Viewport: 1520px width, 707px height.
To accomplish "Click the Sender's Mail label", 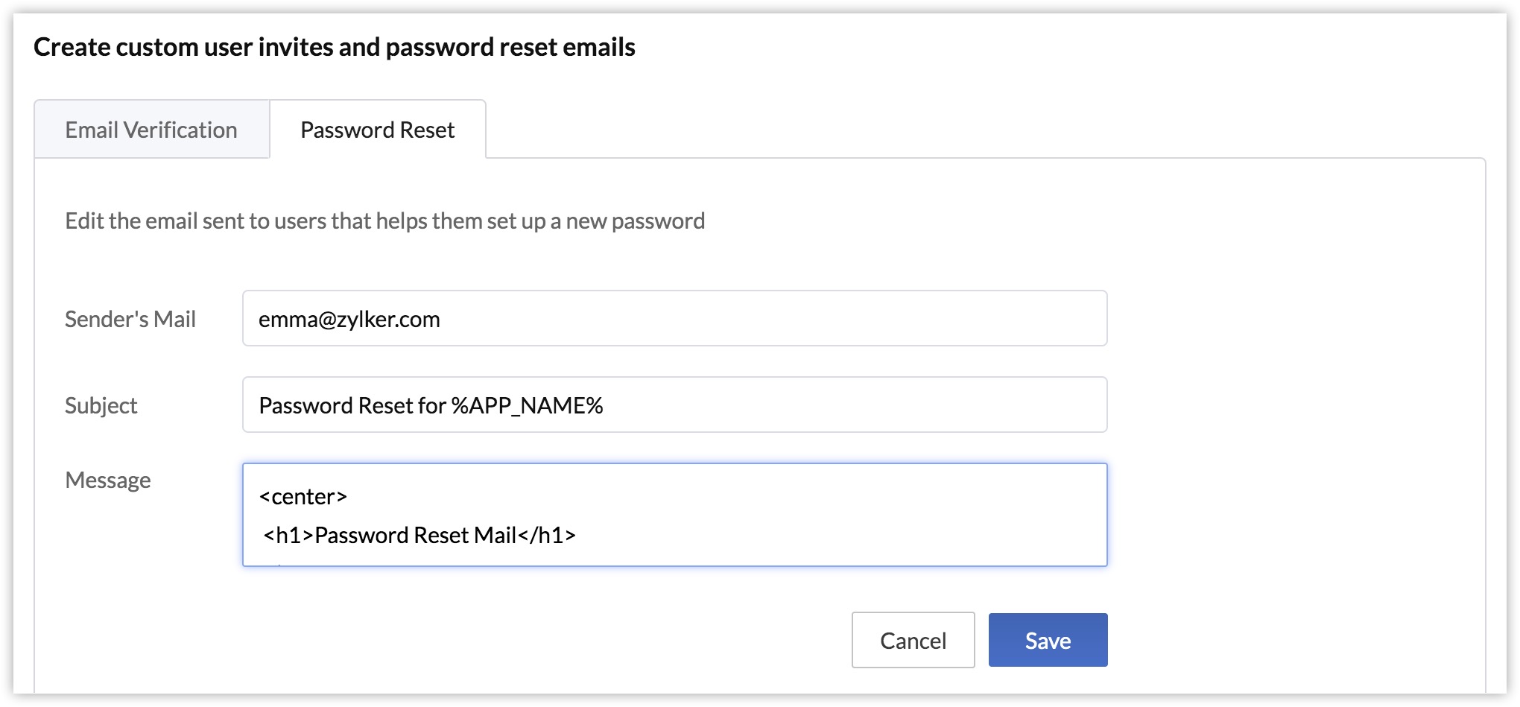I will pos(130,320).
